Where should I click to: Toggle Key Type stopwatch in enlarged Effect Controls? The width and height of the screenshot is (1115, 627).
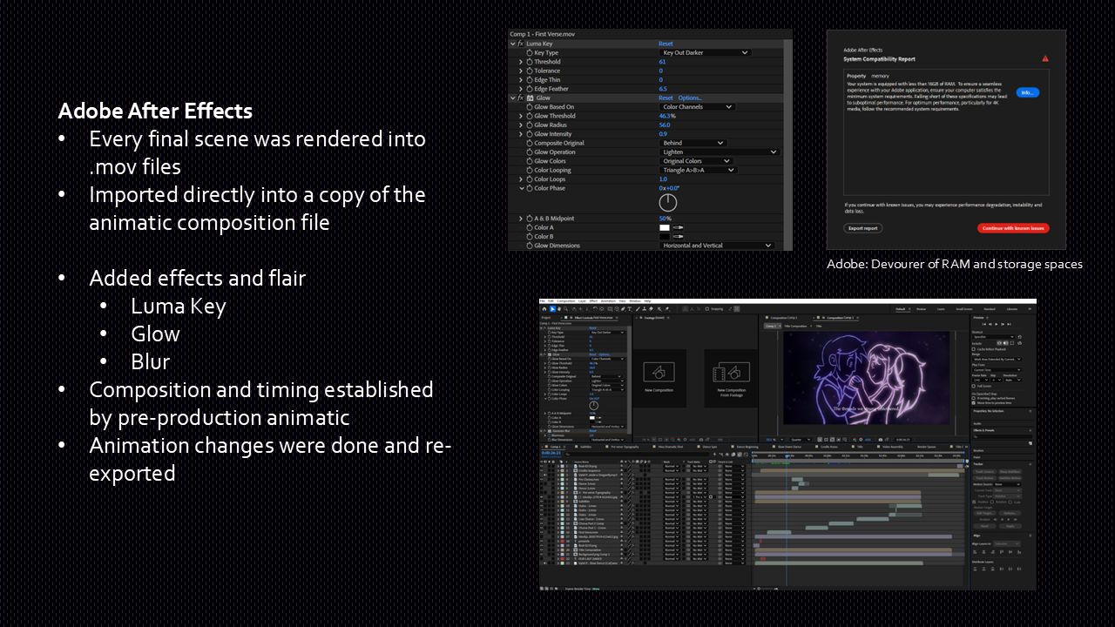529,53
